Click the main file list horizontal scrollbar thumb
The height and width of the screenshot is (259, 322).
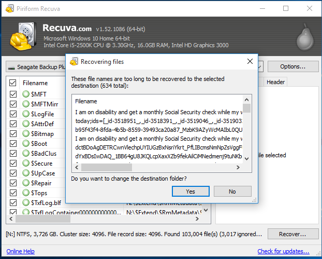[43, 219]
